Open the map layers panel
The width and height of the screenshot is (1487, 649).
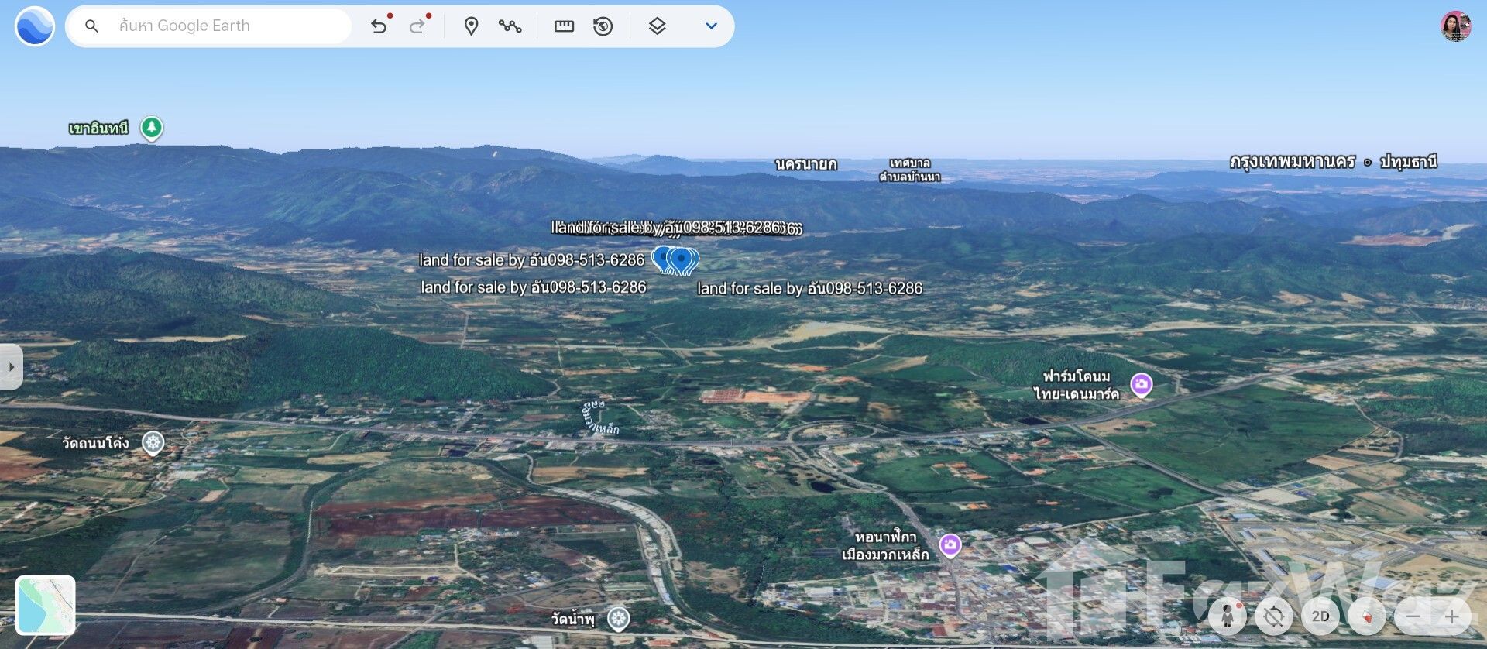657,26
